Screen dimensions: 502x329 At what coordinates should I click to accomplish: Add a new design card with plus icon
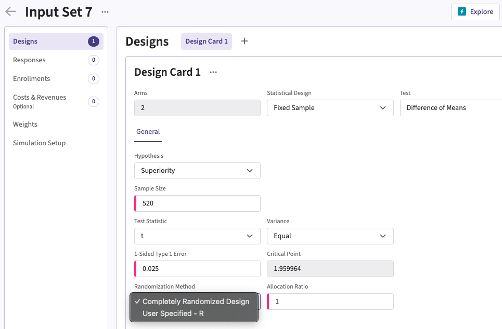[x=244, y=41]
